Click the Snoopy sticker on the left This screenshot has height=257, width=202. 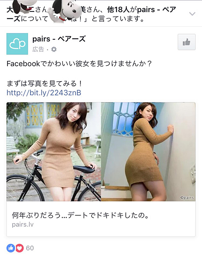click(23, 6)
